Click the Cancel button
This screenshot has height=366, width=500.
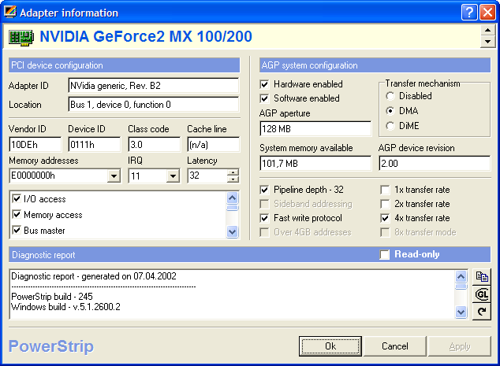click(395, 346)
